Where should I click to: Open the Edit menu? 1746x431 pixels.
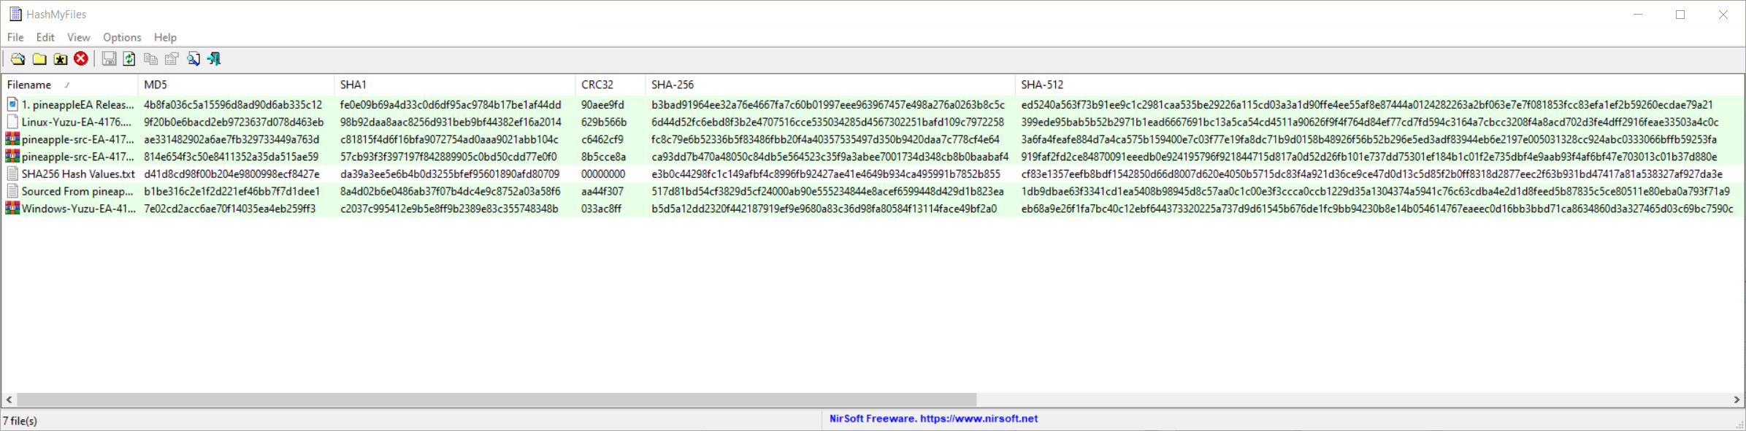click(x=45, y=37)
